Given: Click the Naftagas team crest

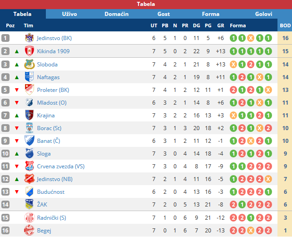Looking at the screenshot, I should pos(29,77).
